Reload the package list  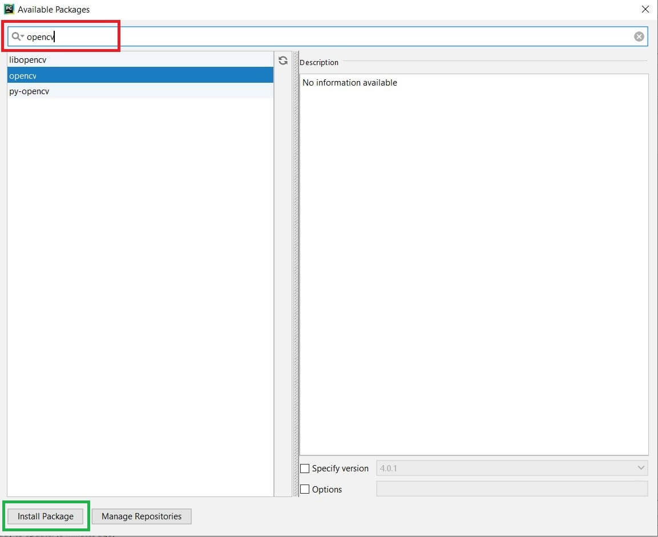click(283, 60)
